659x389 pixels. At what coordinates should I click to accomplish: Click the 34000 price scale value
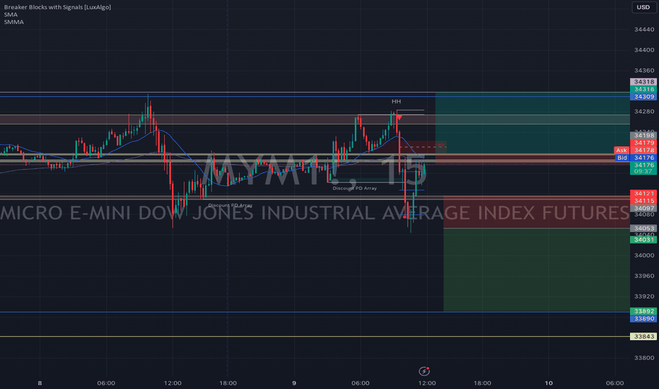coord(644,255)
